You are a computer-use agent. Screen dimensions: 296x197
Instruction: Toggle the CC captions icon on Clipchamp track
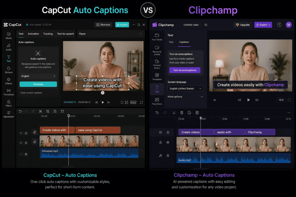(160, 132)
